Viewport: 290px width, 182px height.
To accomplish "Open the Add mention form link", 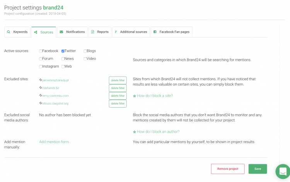I will click(x=54, y=142).
